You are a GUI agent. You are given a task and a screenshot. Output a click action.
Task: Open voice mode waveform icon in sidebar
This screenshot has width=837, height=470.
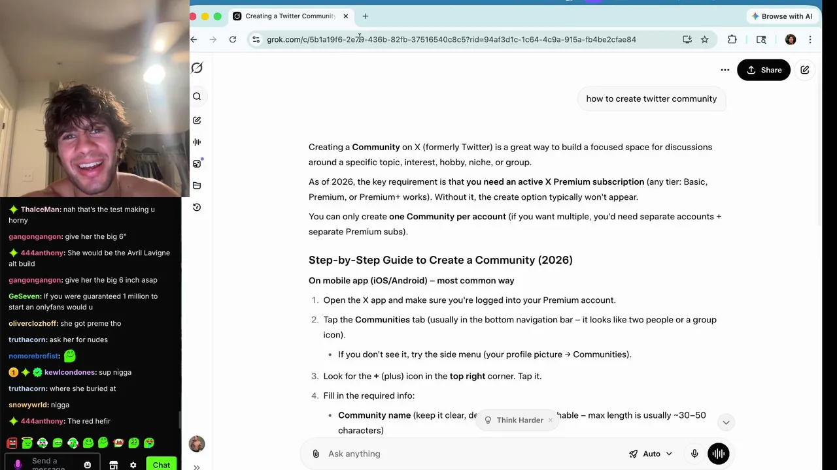click(x=197, y=142)
